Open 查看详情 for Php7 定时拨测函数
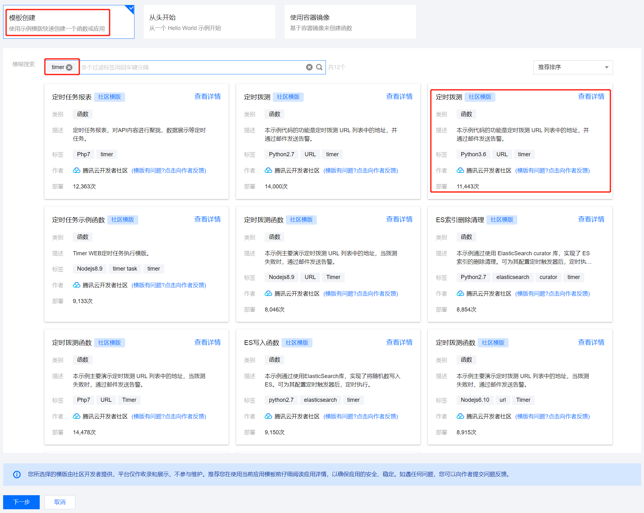The image size is (644, 513). 207,342
